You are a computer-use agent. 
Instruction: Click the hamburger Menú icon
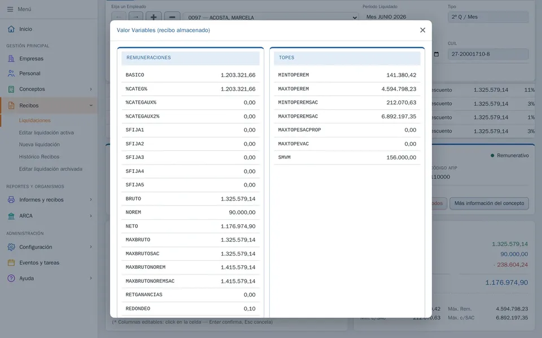click(10, 10)
